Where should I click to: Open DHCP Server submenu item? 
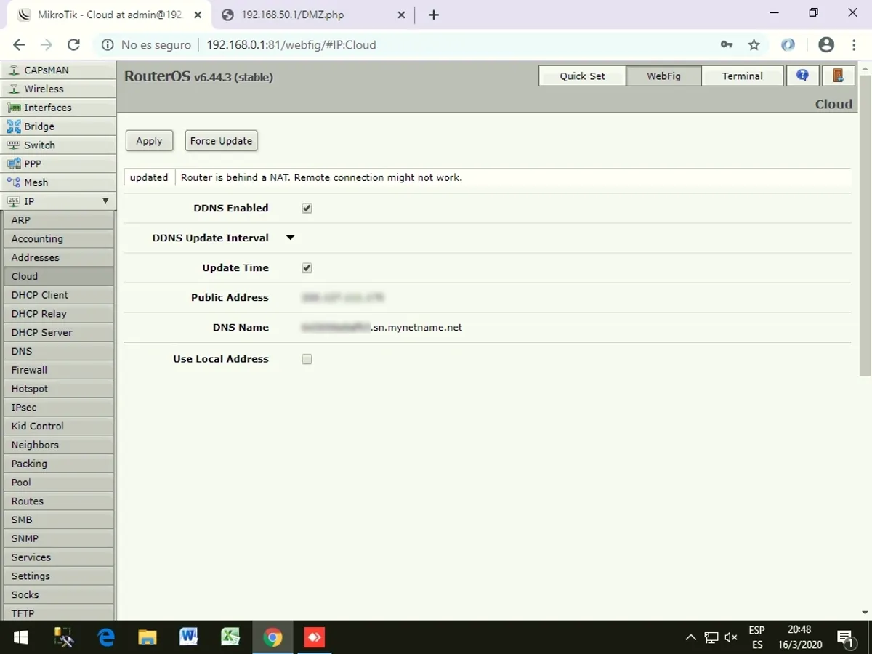coord(58,333)
